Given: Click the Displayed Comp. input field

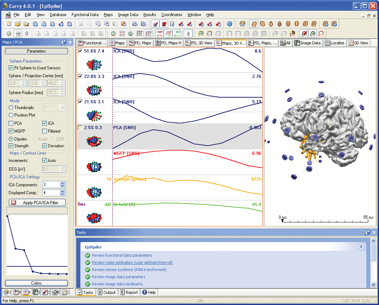Looking at the screenshot, I should 50,193.
